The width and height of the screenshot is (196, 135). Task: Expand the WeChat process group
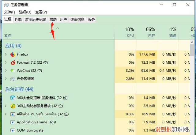(6, 70)
